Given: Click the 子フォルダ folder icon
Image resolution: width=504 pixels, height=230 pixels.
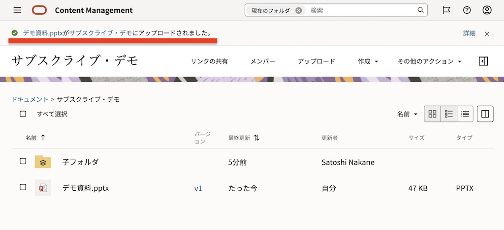Looking at the screenshot, I should (x=43, y=162).
